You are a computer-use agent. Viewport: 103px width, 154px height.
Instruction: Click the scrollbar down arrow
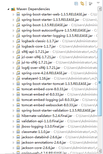coord(100,151)
